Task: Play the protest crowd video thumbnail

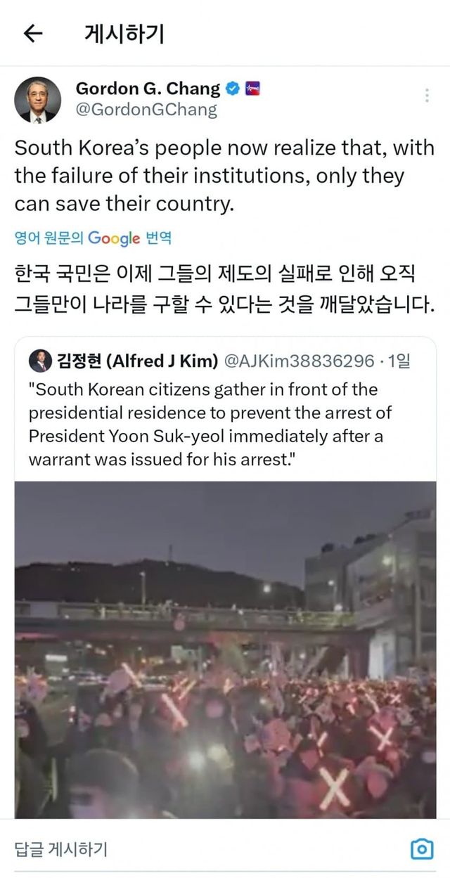Action: (225, 650)
